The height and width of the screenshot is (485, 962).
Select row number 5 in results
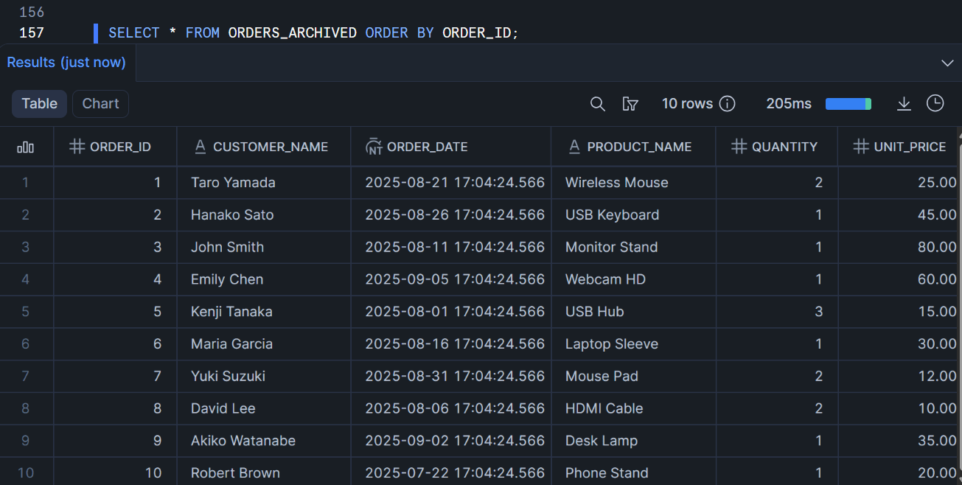coord(26,312)
